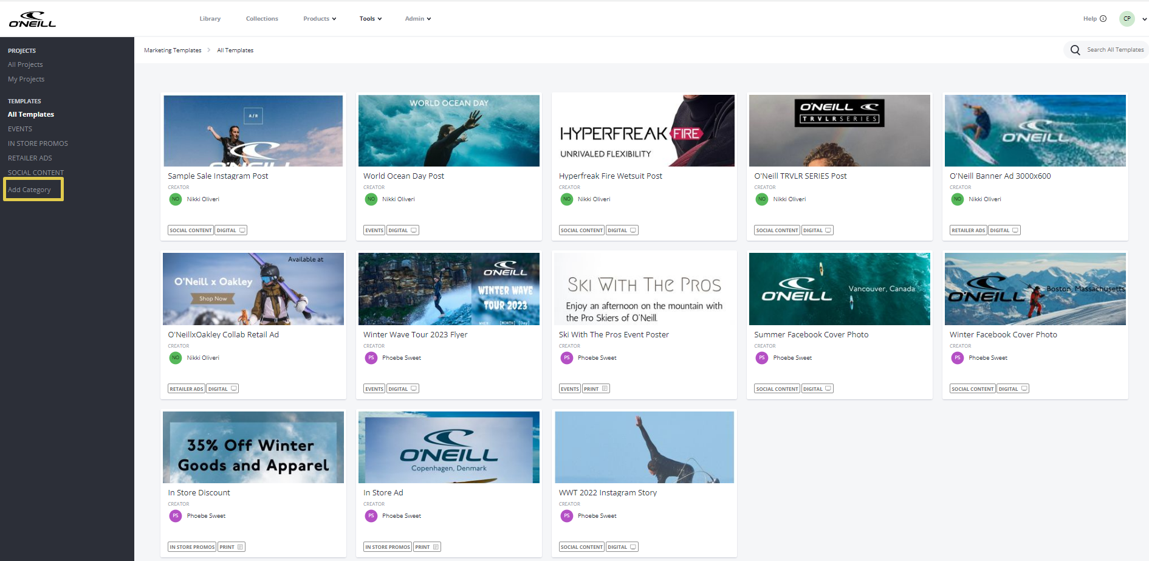Click NO avatar on Sample Sale Instagram Post
The width and height of the screenshot is (1149, 561).
click(x=176, y=199)
